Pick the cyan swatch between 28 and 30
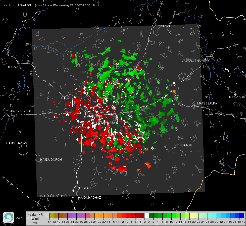This screenshot has width=246, height=226. click(x=215, y=215)
